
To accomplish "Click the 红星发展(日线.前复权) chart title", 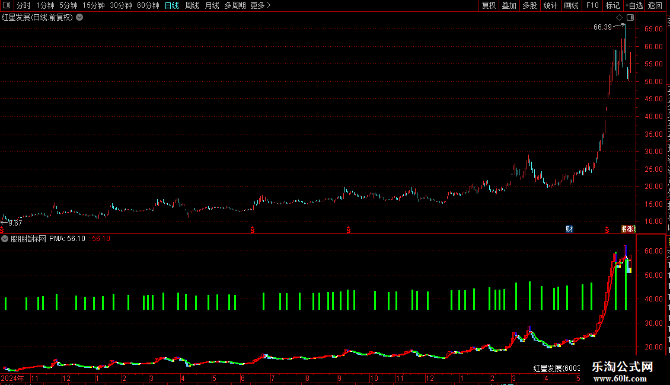I will [37, 18].
